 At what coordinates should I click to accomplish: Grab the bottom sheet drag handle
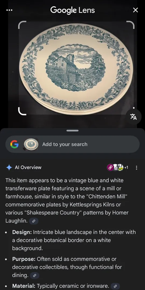(72, 130)
